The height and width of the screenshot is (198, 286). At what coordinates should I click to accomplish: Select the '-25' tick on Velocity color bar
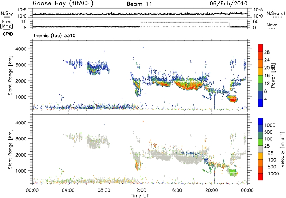[269, 153]
